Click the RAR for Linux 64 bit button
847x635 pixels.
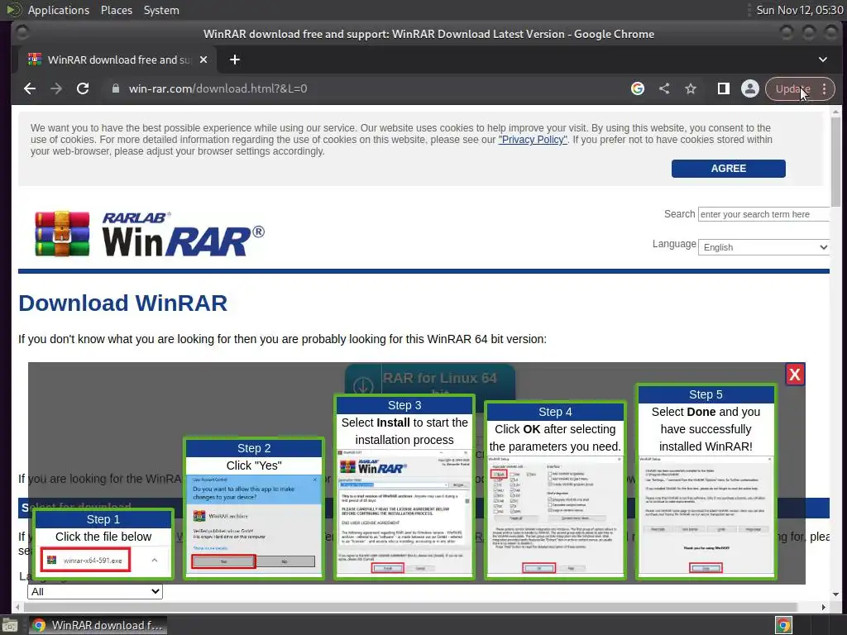tap(429, 380)
